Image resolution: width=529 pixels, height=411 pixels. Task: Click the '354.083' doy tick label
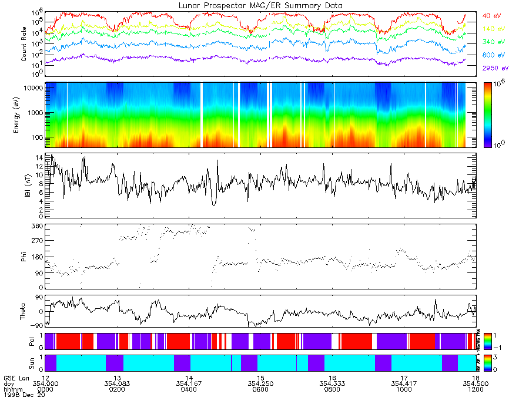pyautogui.click(x=117, y=384)
